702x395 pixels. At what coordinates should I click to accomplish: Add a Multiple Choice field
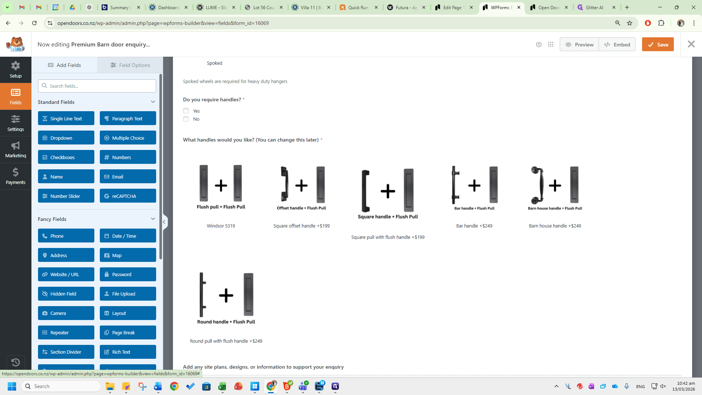click(x=128, y=138)
